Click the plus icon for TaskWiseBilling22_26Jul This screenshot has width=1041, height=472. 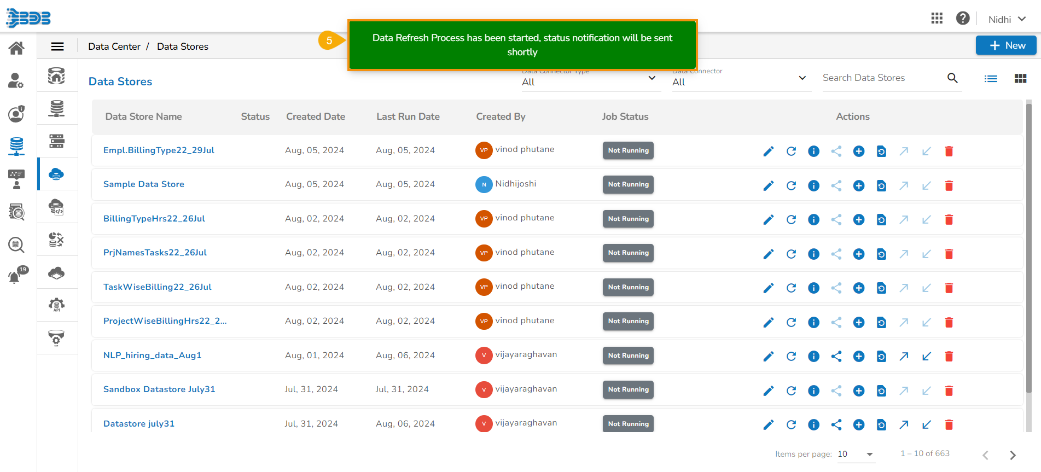tap(859, 288)
